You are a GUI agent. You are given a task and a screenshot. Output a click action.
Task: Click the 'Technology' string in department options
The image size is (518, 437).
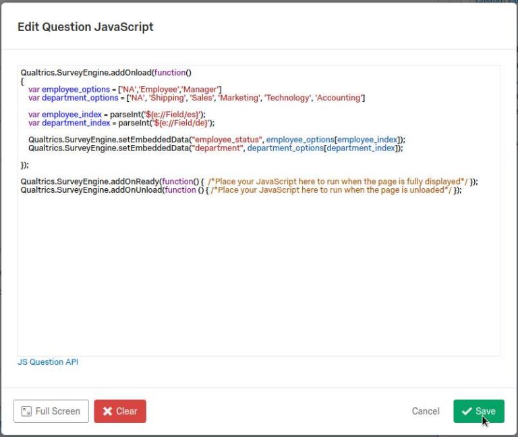click(287, 98)
